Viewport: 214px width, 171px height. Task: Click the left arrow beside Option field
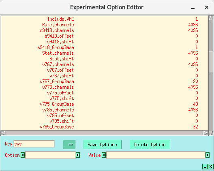click(x=23, y=155)
